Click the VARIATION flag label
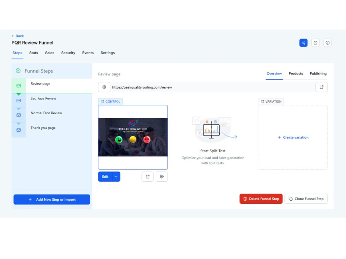This screenshot has height=259, width=346. (271, 102)
